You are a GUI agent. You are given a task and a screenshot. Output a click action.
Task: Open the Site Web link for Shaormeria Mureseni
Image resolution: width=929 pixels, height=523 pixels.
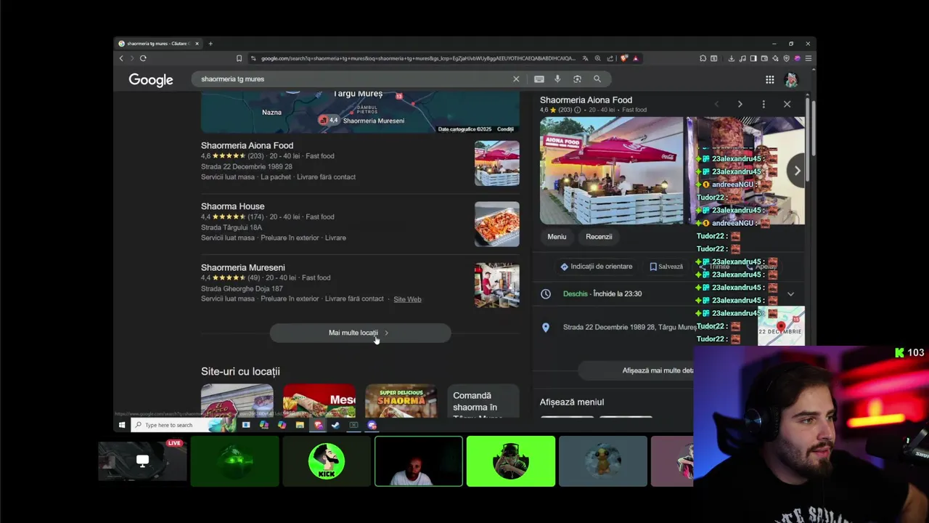(407, 299)
